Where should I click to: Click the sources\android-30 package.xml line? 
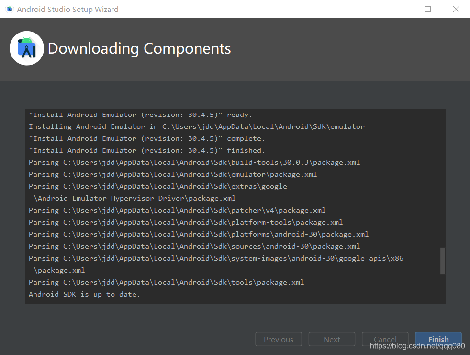click(x=194, y=246)
